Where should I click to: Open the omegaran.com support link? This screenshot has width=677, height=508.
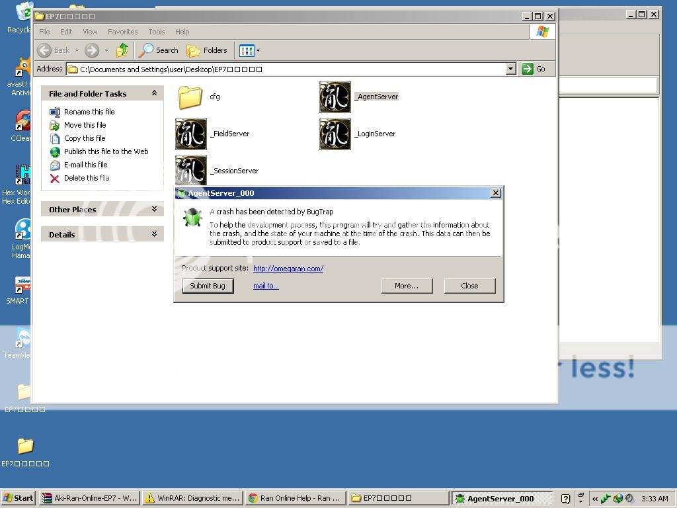coord(288,269)
